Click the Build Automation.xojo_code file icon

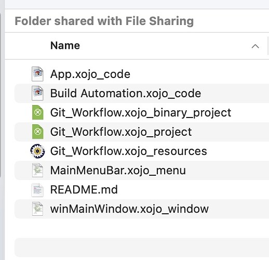coord(37,93)
